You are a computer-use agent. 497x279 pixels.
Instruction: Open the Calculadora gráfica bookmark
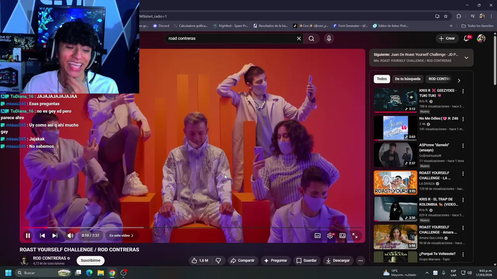(191, 26)
